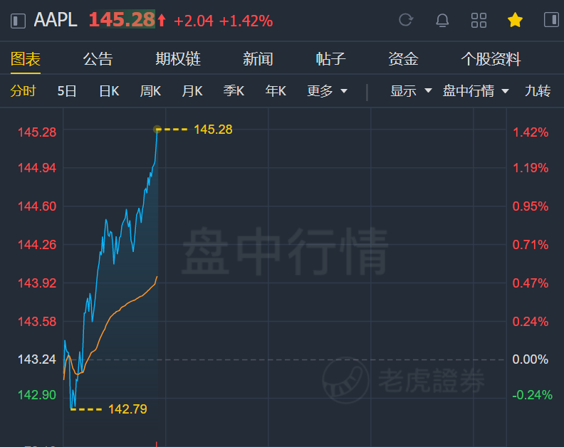The width and height of the screenshot is (564, 447).
Task: Open price alert bell icon
Action: pyautogui.click(x=442, y=20)
